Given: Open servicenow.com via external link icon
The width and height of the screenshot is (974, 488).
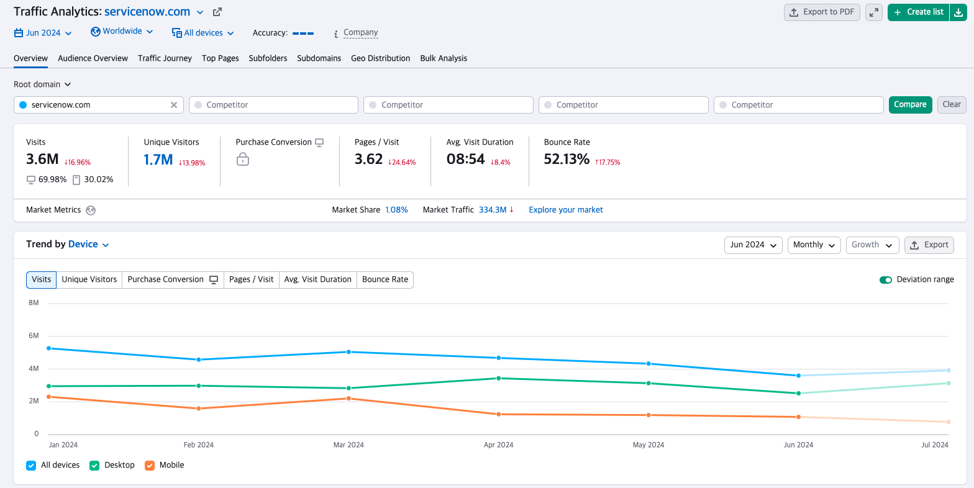Looking at the screenshot, I should tap(217, 12).
